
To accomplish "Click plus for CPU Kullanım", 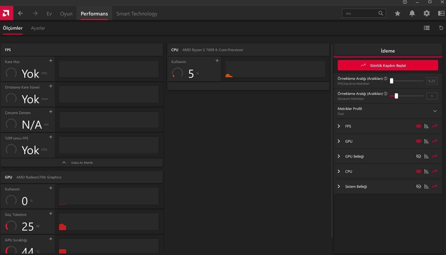I will (217, 61).
